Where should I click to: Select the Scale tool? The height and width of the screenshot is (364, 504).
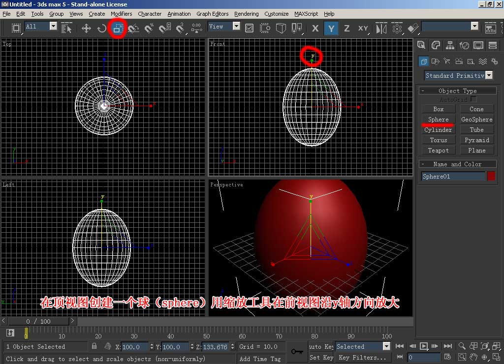pyautogui.click(x=118, y=28)
